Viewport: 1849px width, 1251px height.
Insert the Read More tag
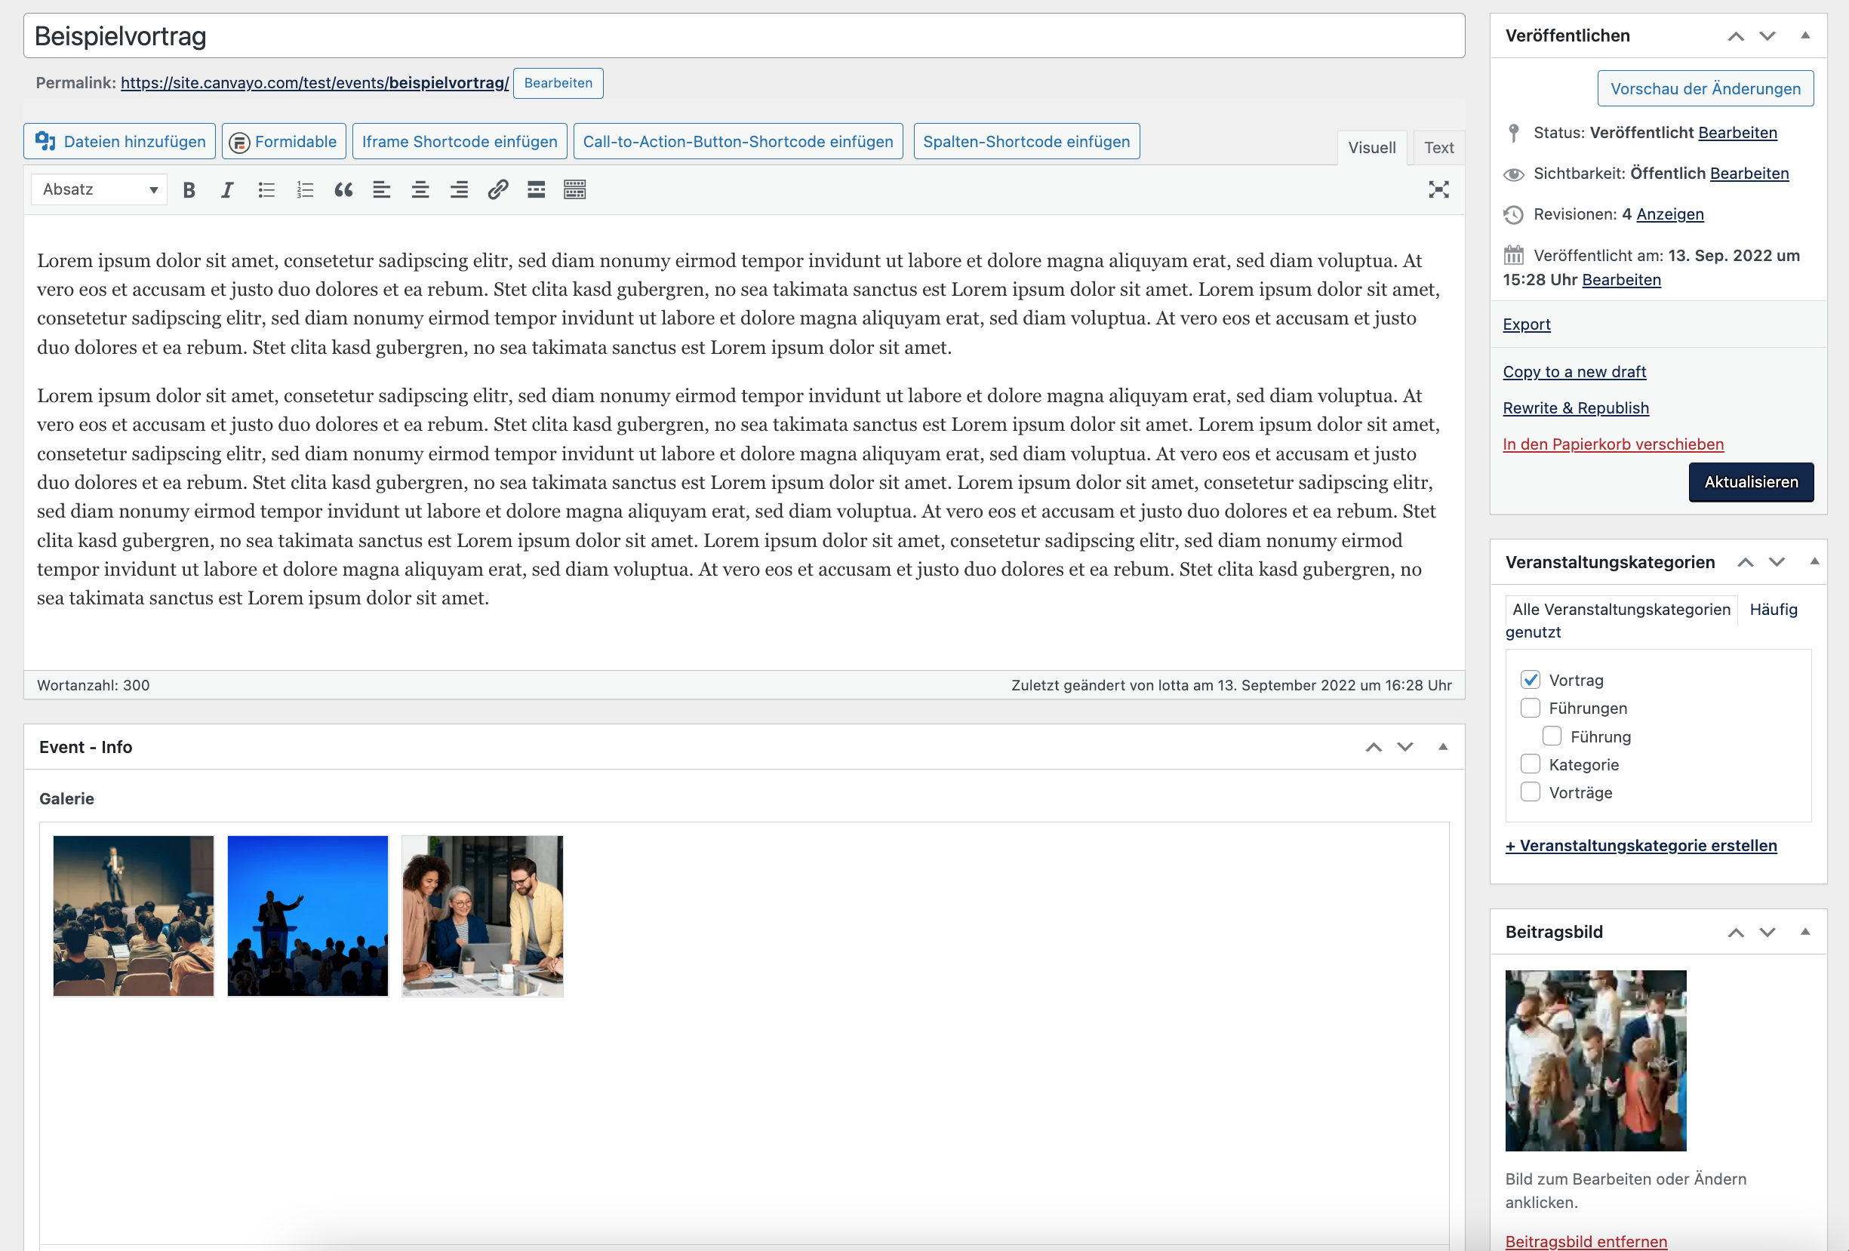pos(537,189)
